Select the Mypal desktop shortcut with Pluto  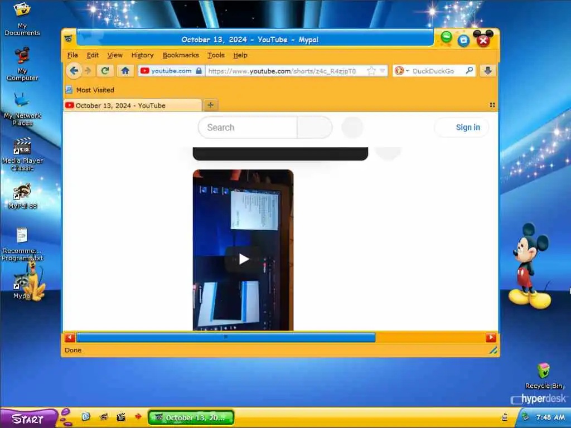click(22, 287)
